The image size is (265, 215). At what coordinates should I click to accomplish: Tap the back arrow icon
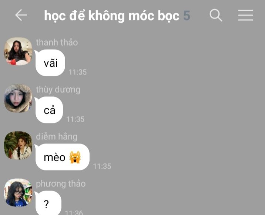[x=21, y=15]
